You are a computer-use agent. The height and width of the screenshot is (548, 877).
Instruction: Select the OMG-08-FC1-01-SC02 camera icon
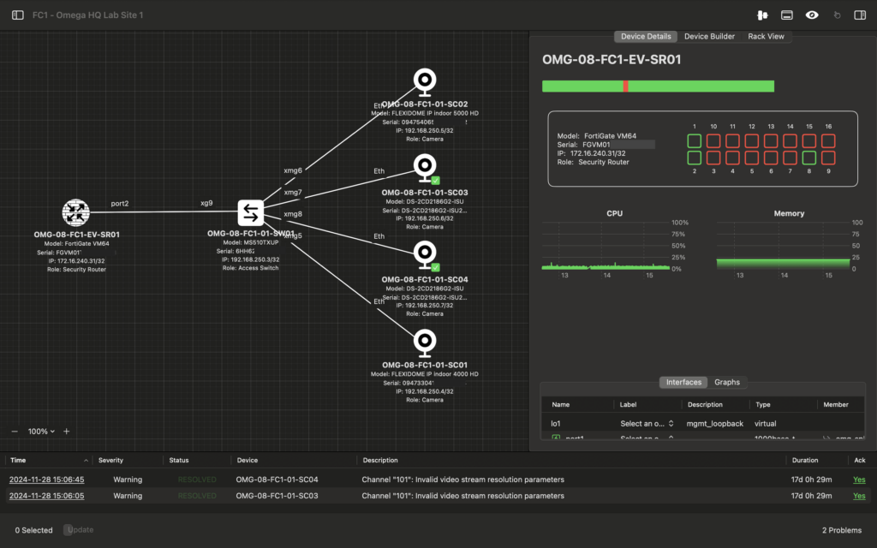coord(426,82)
